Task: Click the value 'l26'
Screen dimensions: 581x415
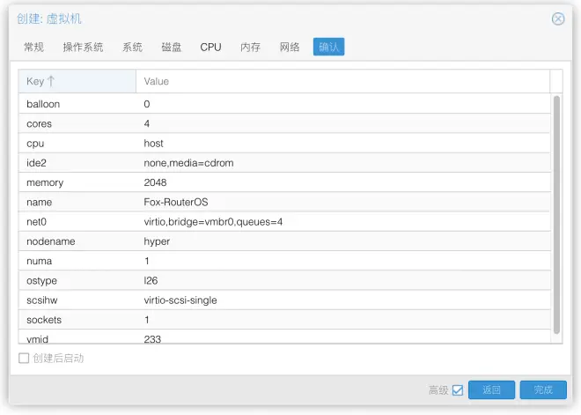Action: point(151,280)
